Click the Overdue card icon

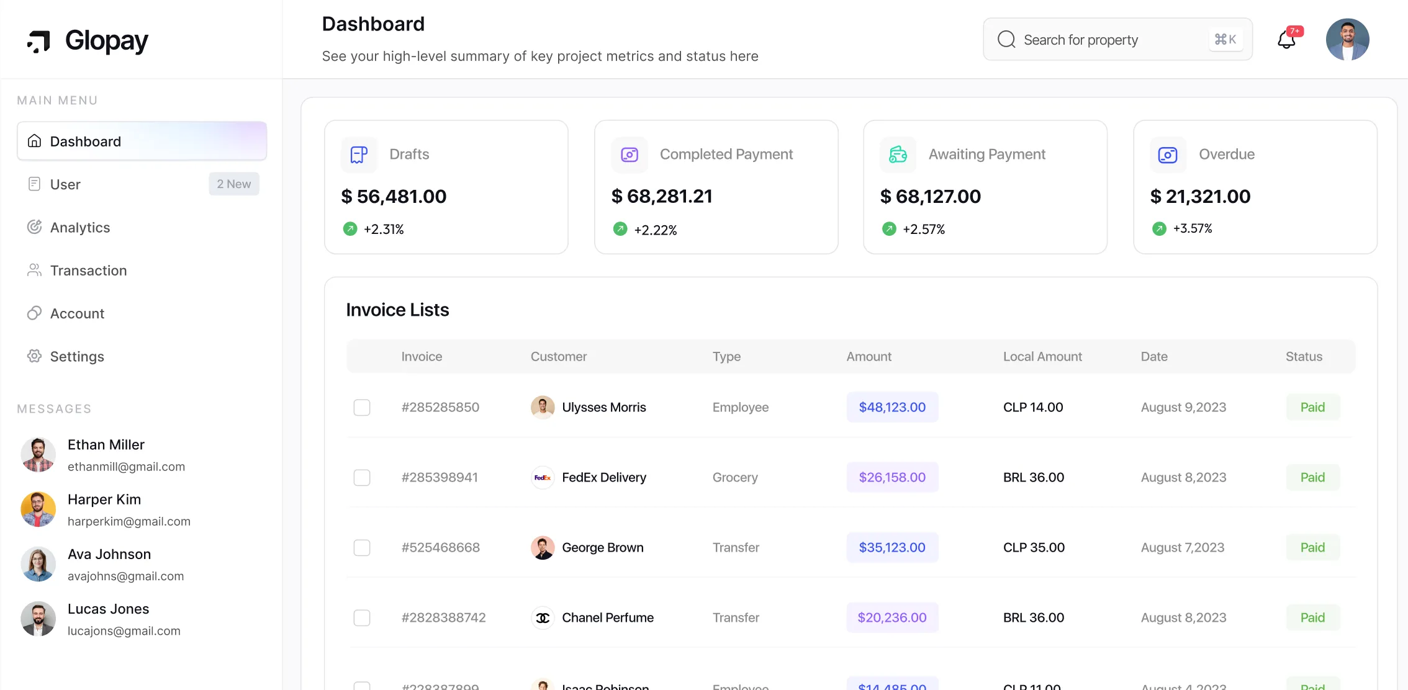coord(1168,155)
